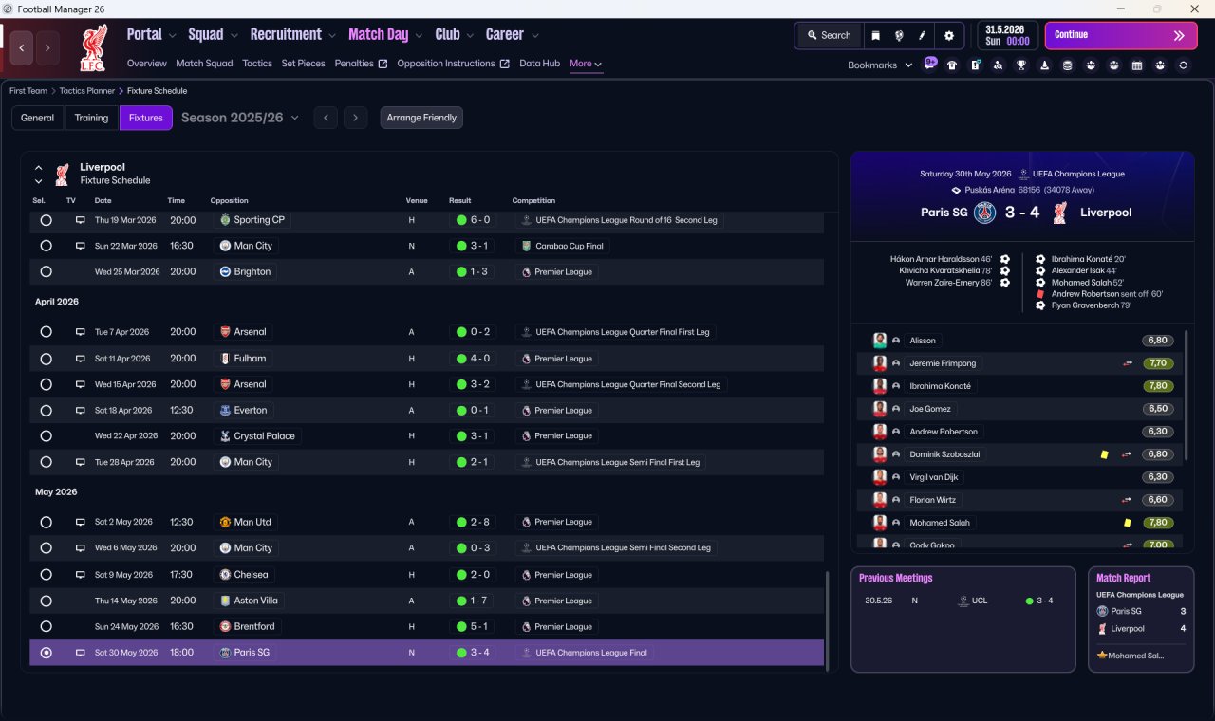
Task: Click the training cone bookmark icon
Action: point(1045,65)
